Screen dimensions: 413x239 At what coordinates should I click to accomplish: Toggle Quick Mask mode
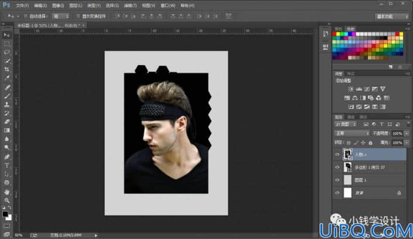pyautogui.click(x=7, y=226)
